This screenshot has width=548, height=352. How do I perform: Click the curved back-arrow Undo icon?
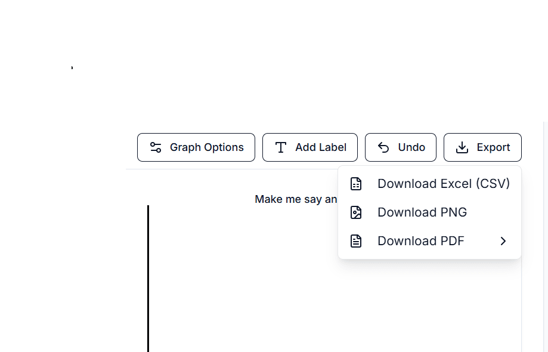(383, 147)
